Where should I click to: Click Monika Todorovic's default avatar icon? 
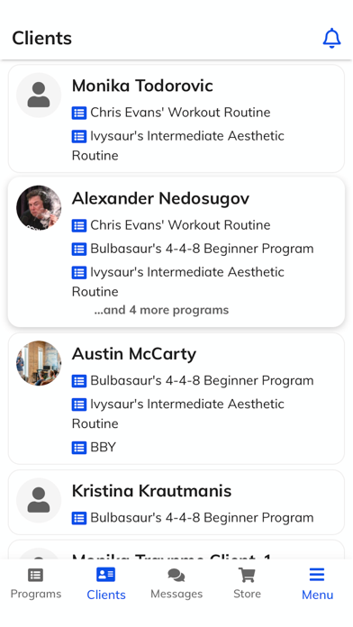coord(39,95)
